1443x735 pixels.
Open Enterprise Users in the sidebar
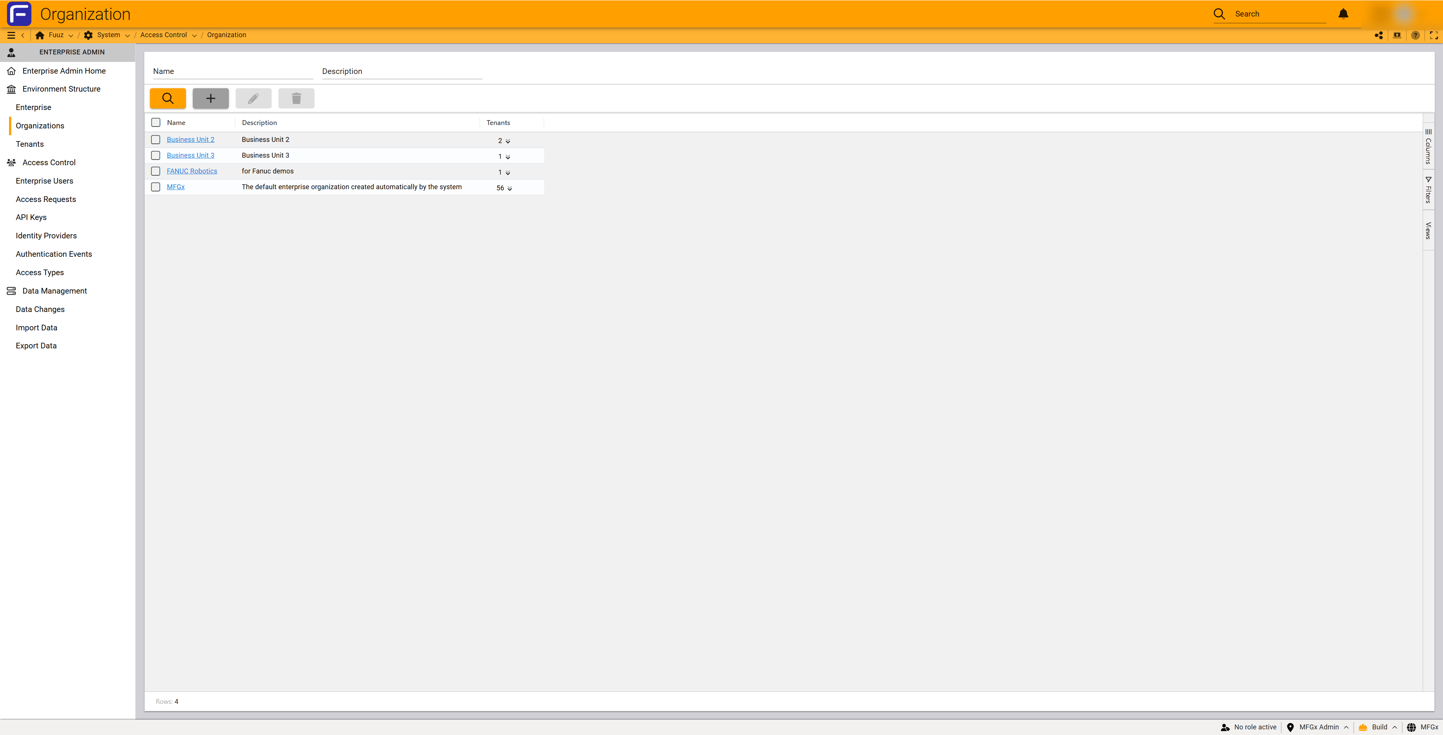(44, 181)
